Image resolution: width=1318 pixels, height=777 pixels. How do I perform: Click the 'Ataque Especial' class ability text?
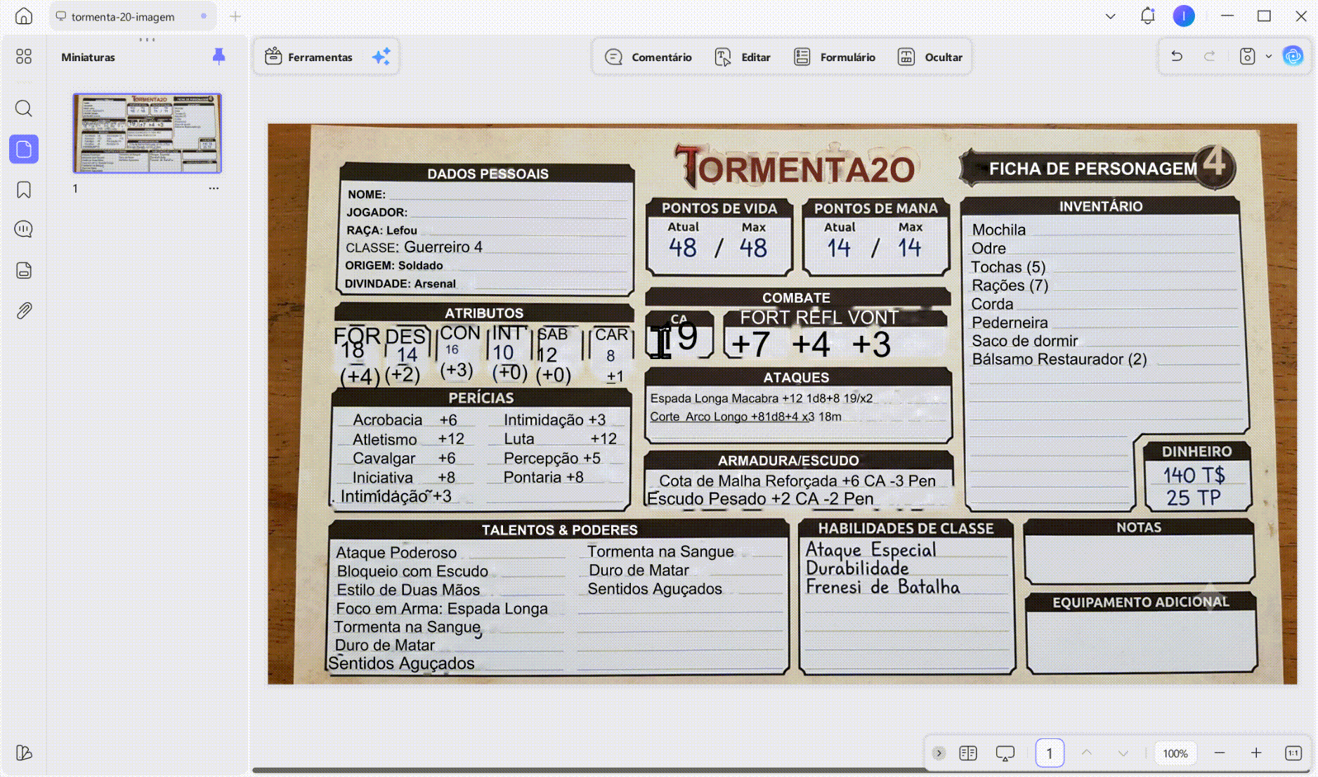(870, 550)
